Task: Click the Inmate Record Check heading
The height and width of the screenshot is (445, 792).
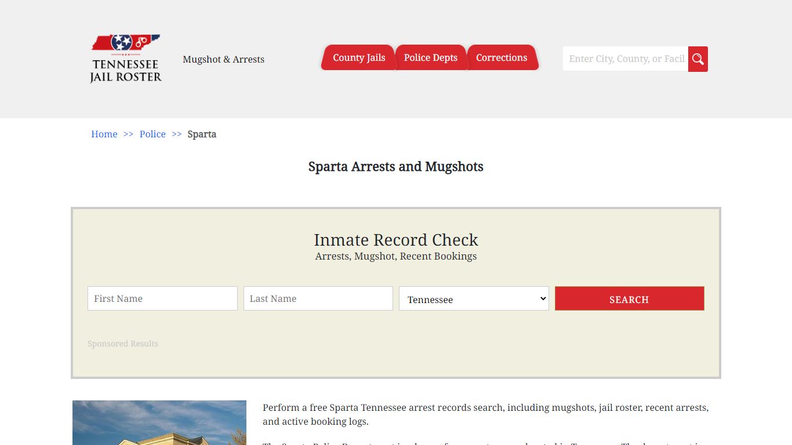Action: click(x=396, y=240)
